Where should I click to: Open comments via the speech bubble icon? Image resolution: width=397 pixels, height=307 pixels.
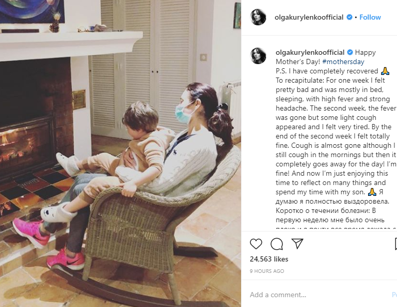tap(277, 244)
